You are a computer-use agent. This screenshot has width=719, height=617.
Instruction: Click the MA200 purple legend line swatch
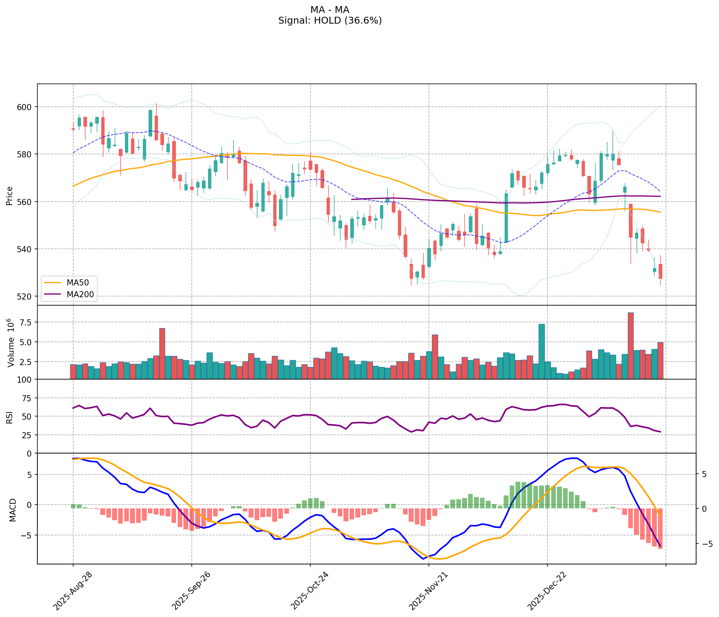click(x=53, y=294)
